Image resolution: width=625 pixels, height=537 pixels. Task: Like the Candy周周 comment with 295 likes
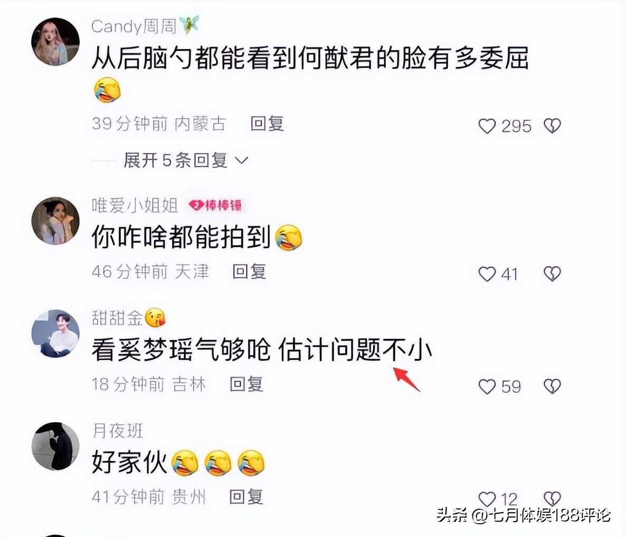[x=487, y=126]
